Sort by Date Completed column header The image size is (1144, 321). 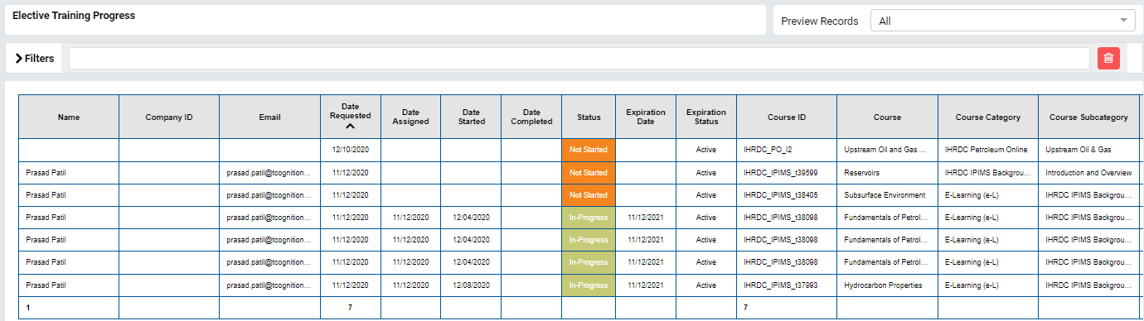[531, 117]
